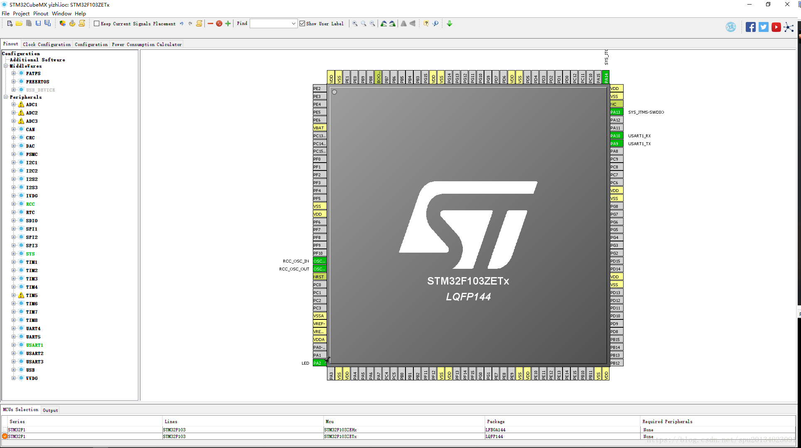Viewport: 801px width, 448px height.
Task: Open ST YouTube channel icon
Action: [776, 27]
